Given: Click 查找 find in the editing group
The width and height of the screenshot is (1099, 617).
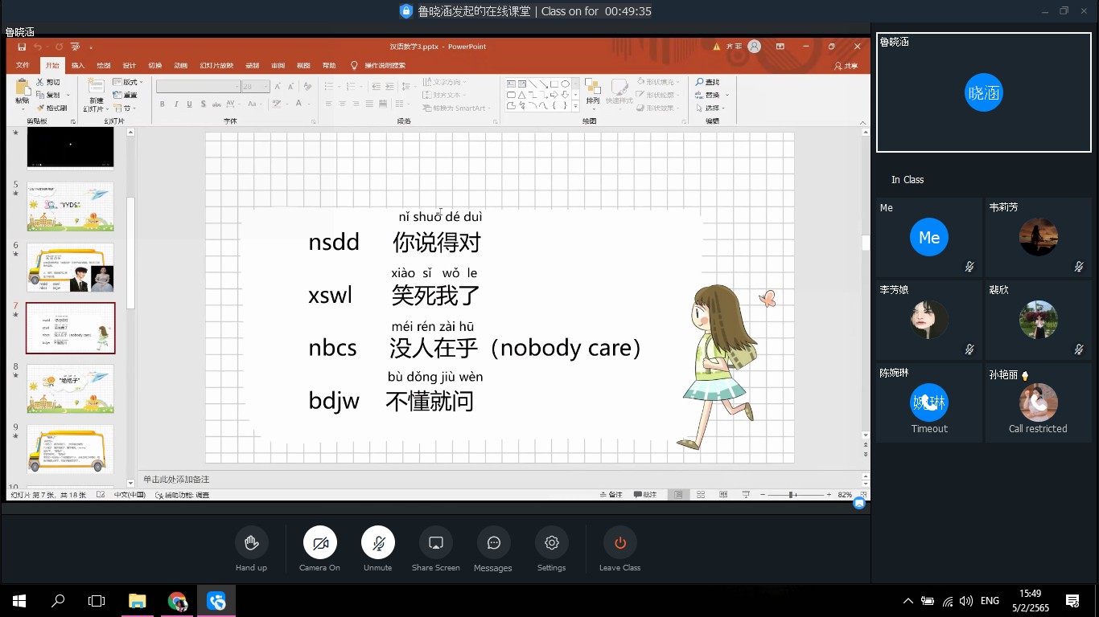Looking at the screenshot, I should pyautogui.click(x=709, y=82).
